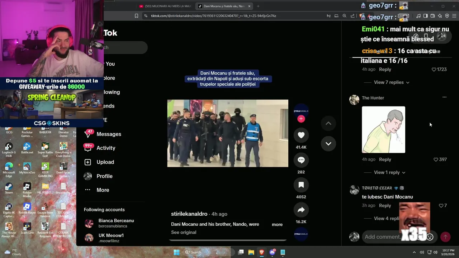The width and height of the screenshot is (459, 258).
Task: Open the weather widget showing 7°C Cloudy
Action: tap(13, 252)
